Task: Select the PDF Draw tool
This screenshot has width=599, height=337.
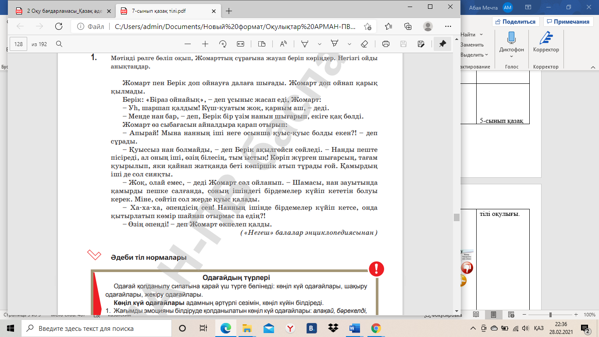Action: [305, 44]
